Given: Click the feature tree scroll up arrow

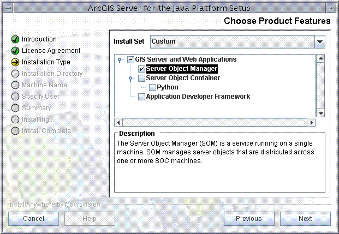Looking at the screenshot, I should click(320, 58).
